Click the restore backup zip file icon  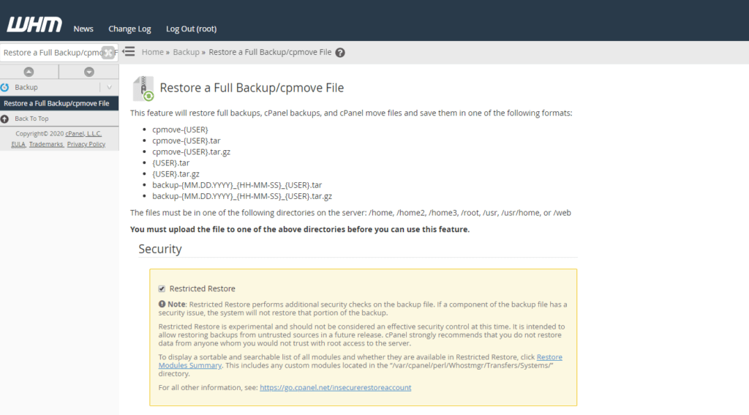(143, 89)
